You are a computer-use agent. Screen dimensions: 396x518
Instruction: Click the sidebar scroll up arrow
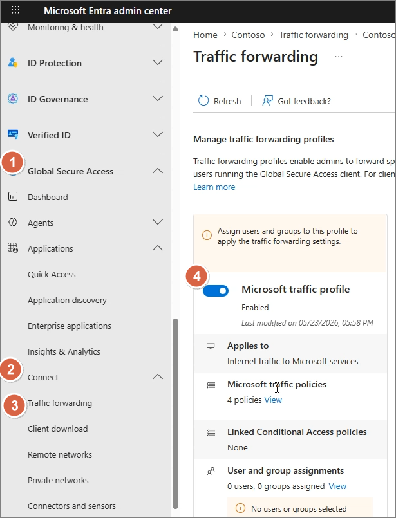tap(176, 29)
